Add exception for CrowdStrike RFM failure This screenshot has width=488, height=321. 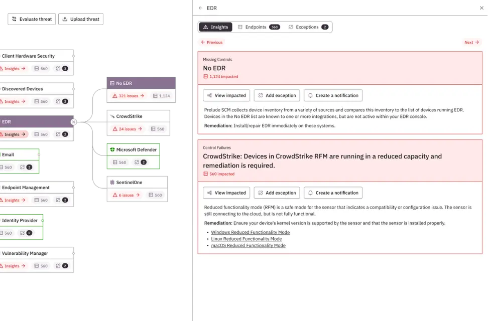[277, 193]
